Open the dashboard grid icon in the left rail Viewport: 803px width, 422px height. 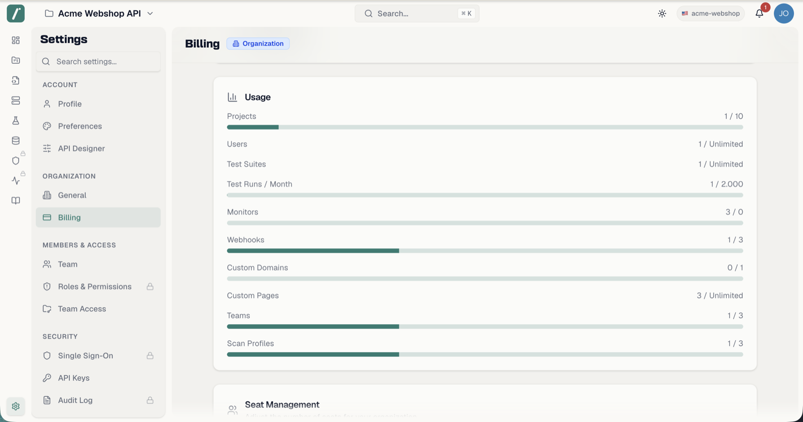point(16,40)
